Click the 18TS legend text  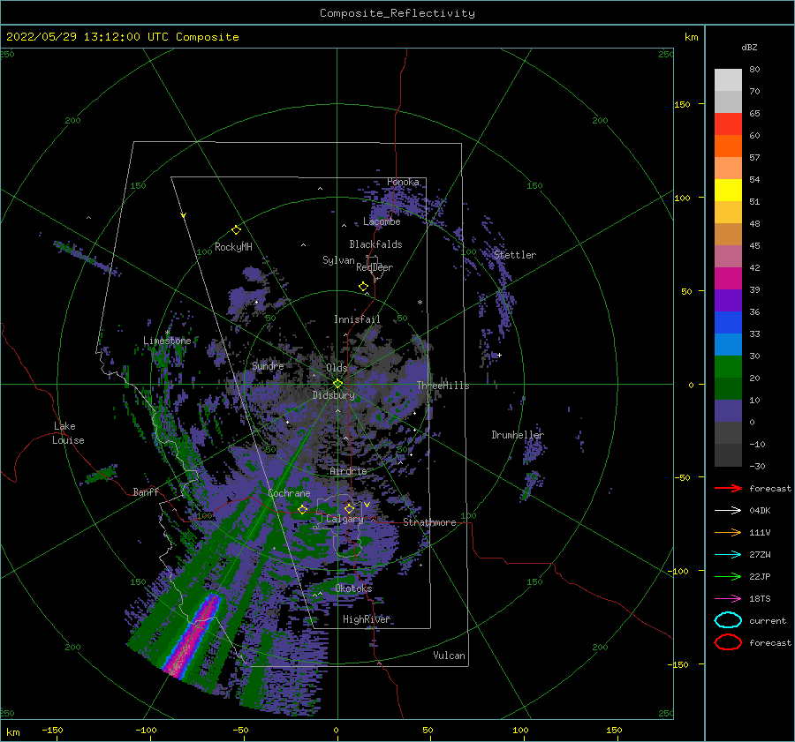click(760, 599)
